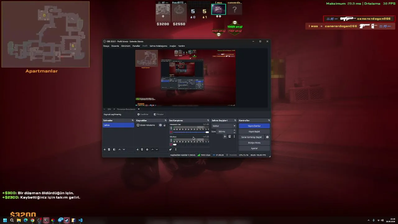Open scene filters in Sahneler toolbar
This screenshot has height=224, width=398.
click(x=114, y=150)
